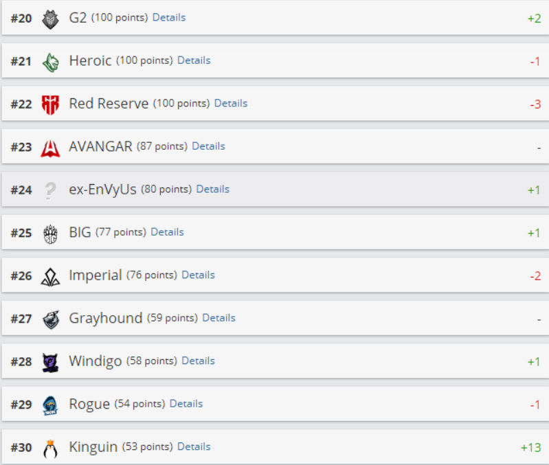The width and height of the screenshot is (549, 465).
Task: Click the Rogue team logo
Action: 50,405
